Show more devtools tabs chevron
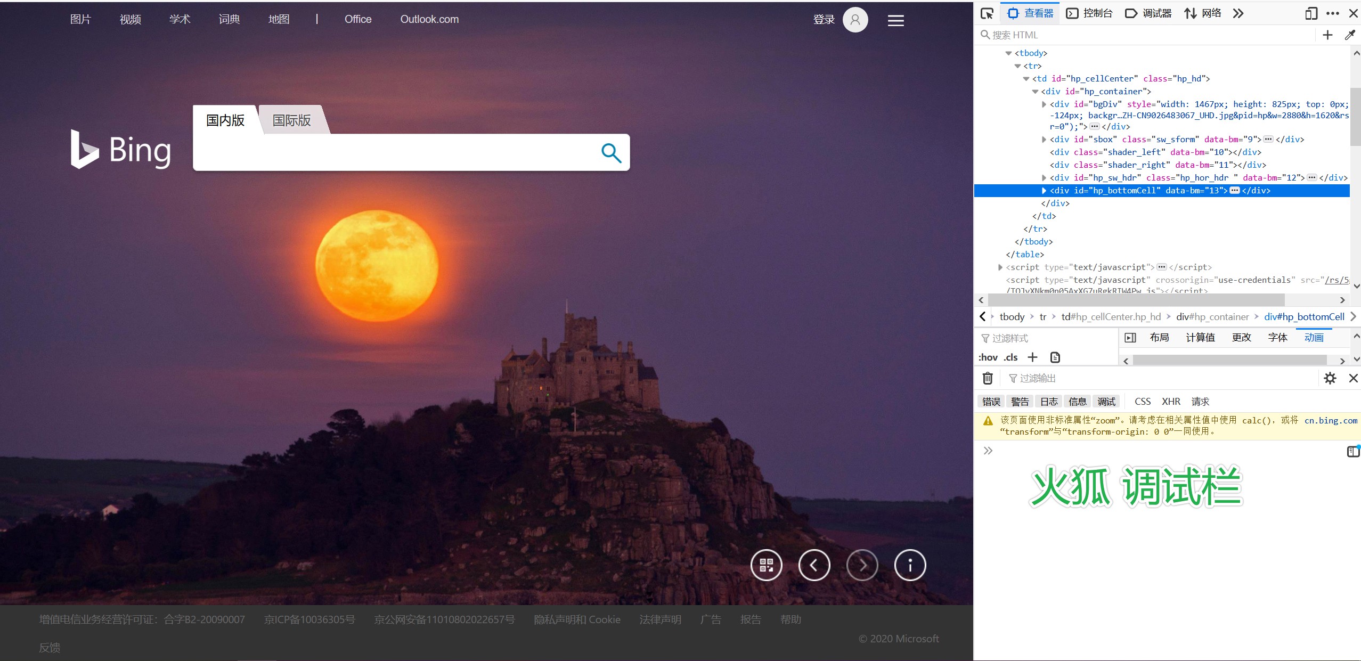 pos(1238,13)
